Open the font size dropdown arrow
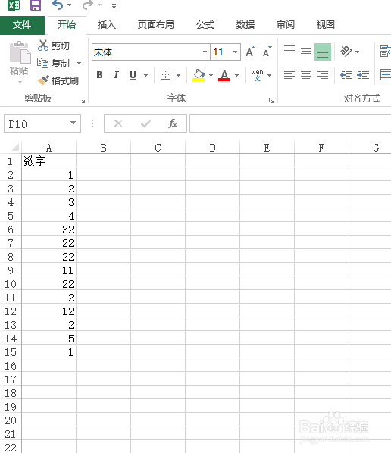This screenshot has height=453, width=391. (235, 52)
